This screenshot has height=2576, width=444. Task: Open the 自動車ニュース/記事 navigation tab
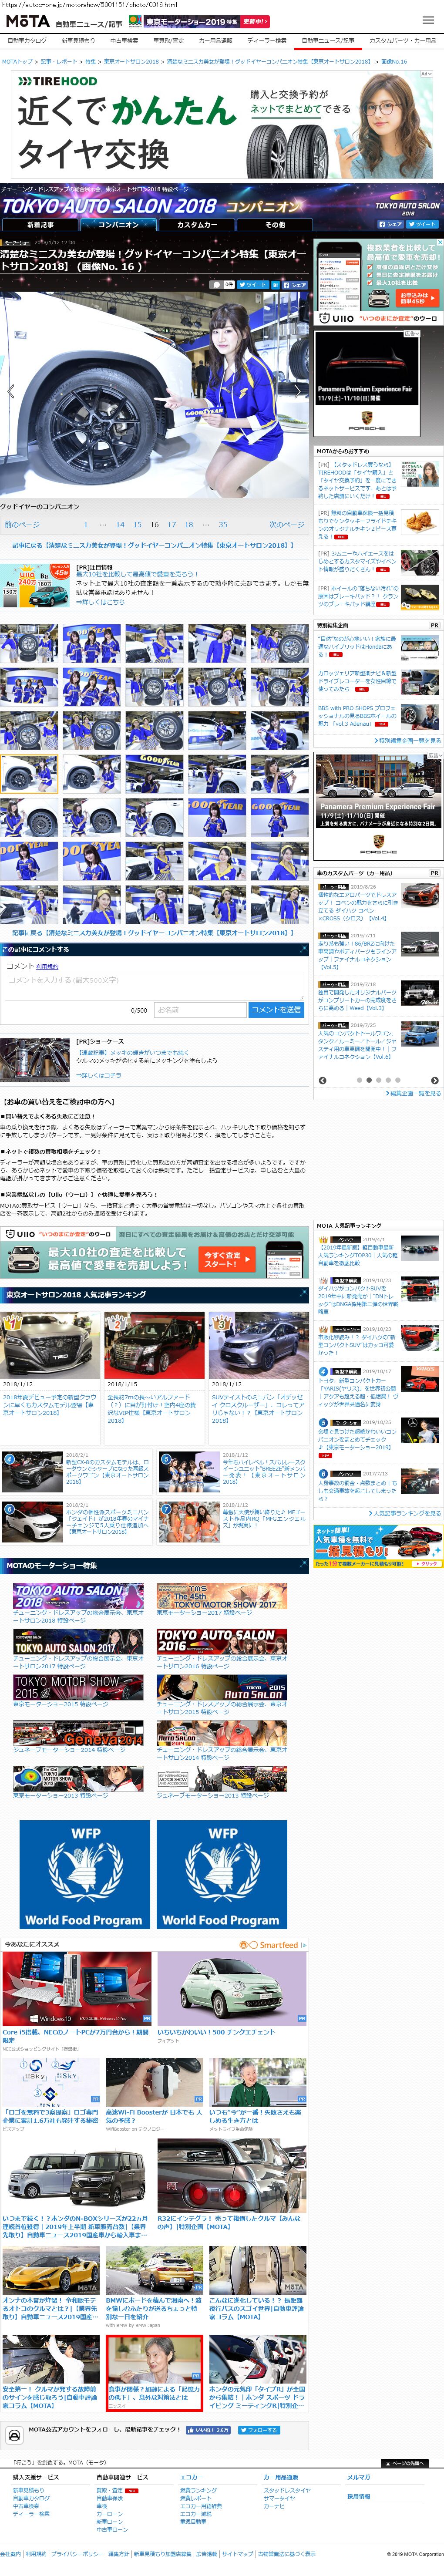click(x=328, y=41)
